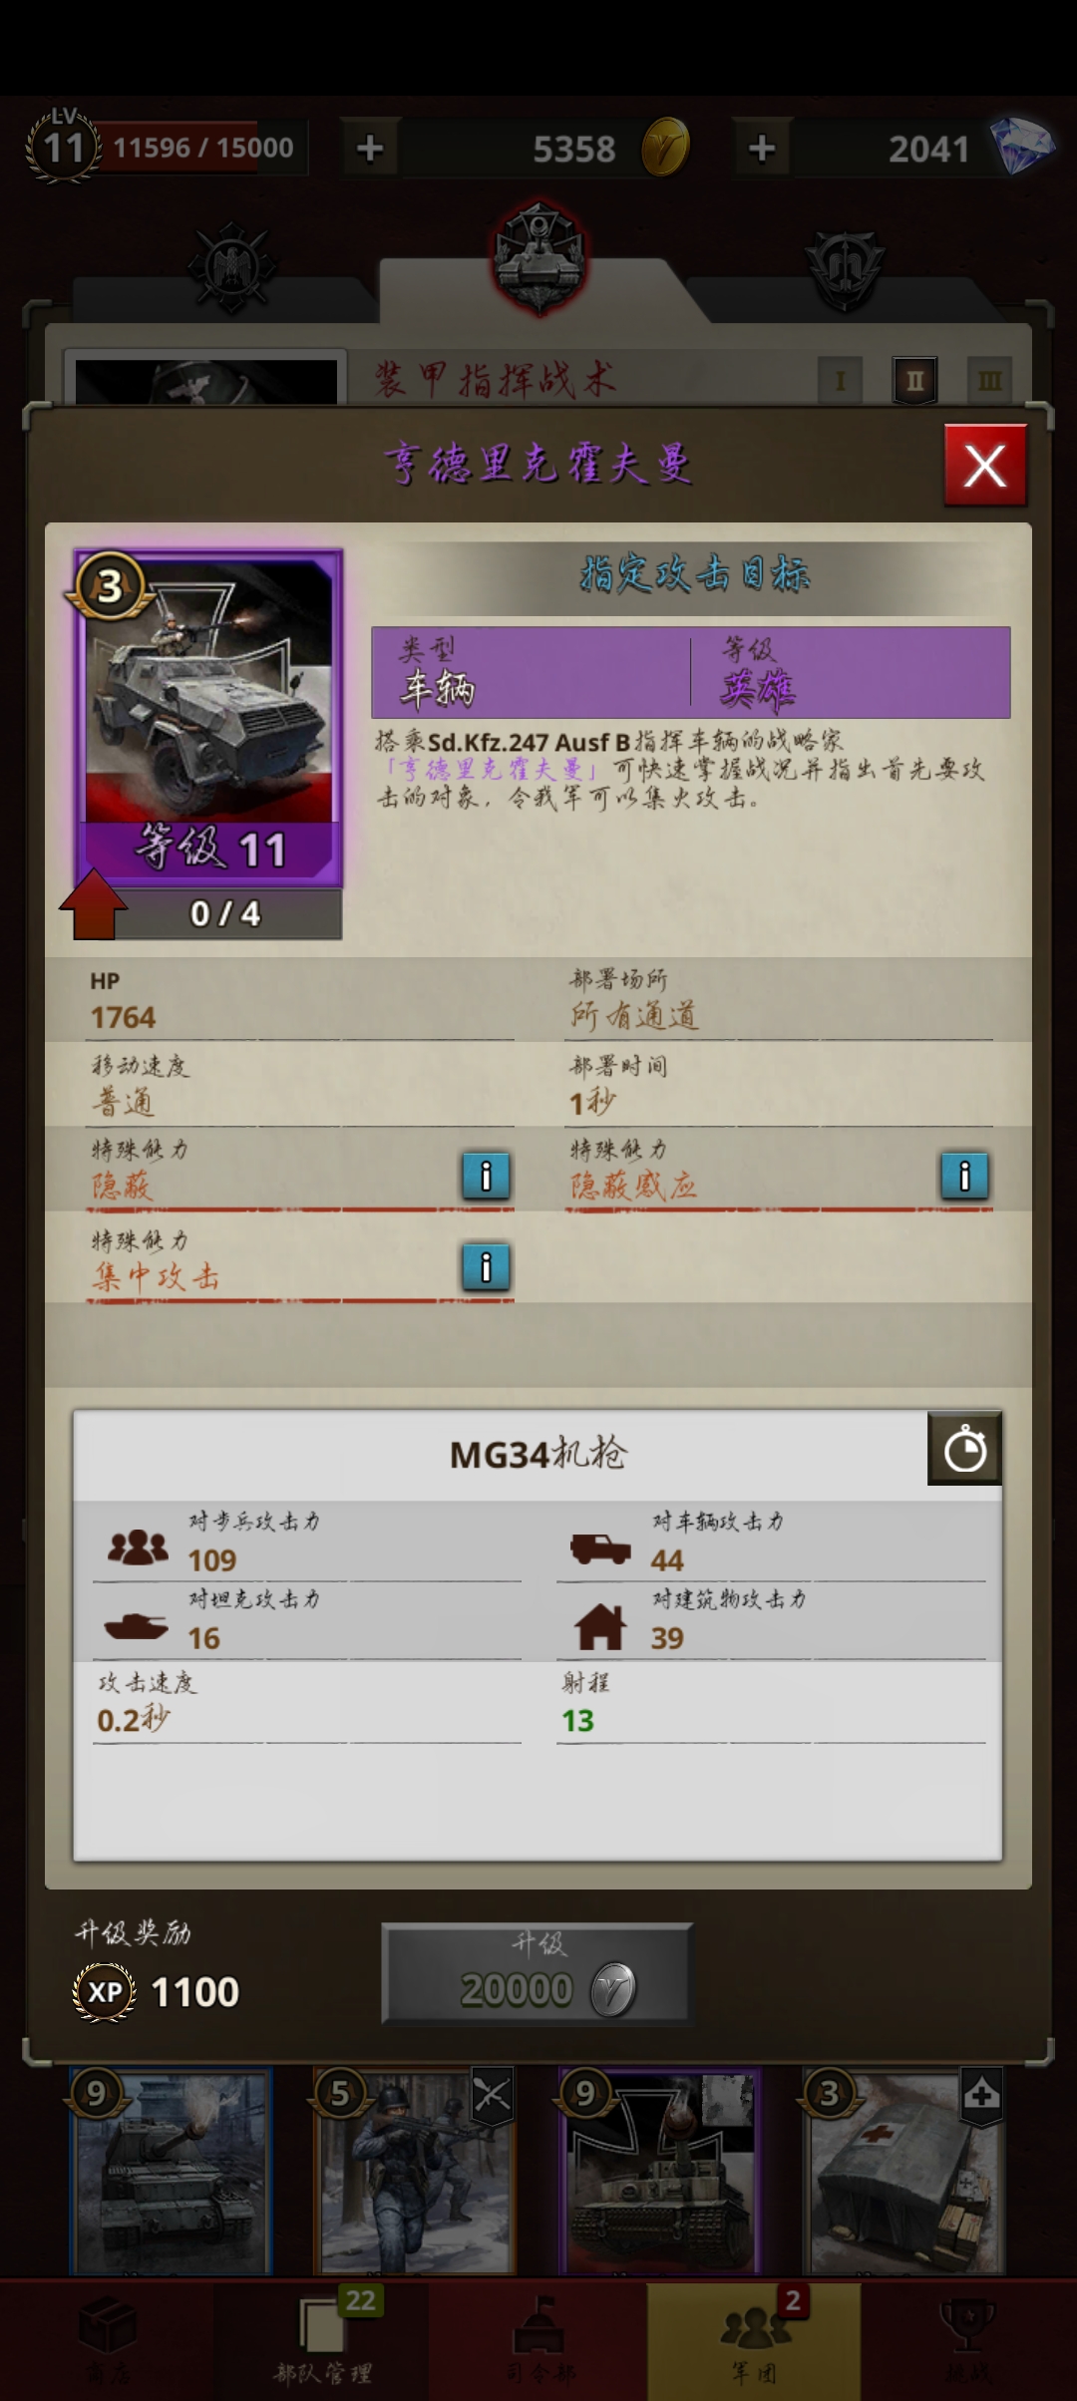
Task: Open info for 隐蔽感应 special ability
Action: point(964,1176)
